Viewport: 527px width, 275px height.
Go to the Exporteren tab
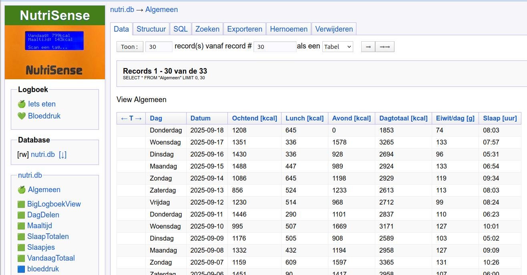coord(244,29)
